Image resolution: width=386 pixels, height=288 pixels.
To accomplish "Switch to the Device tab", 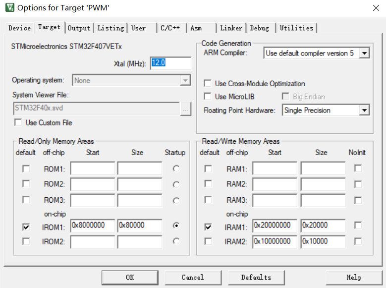I will [19, 28].
